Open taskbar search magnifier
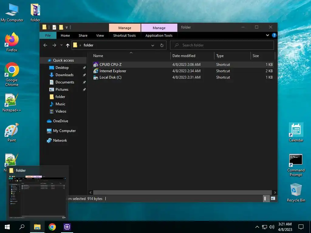 pyautogui.click(x=22, y=227)
